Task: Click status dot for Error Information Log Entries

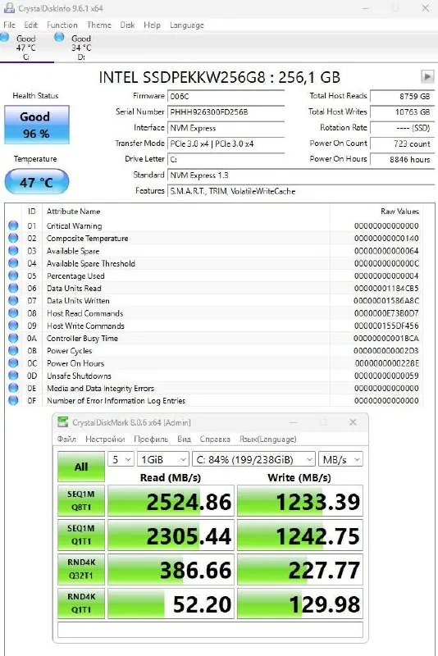Action: 13,400
